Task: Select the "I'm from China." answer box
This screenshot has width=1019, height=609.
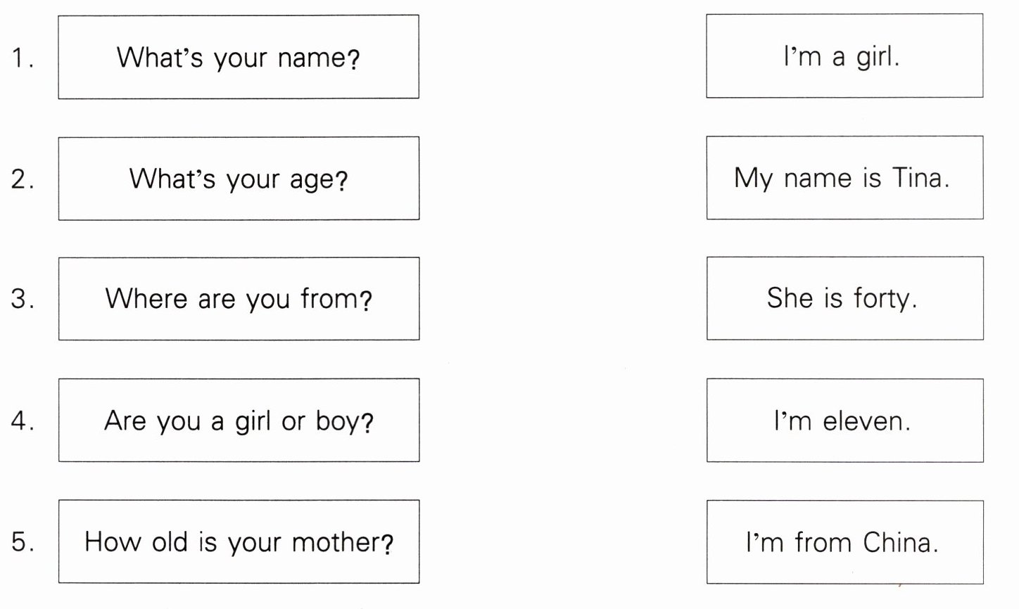Action: tap(844, 542)
